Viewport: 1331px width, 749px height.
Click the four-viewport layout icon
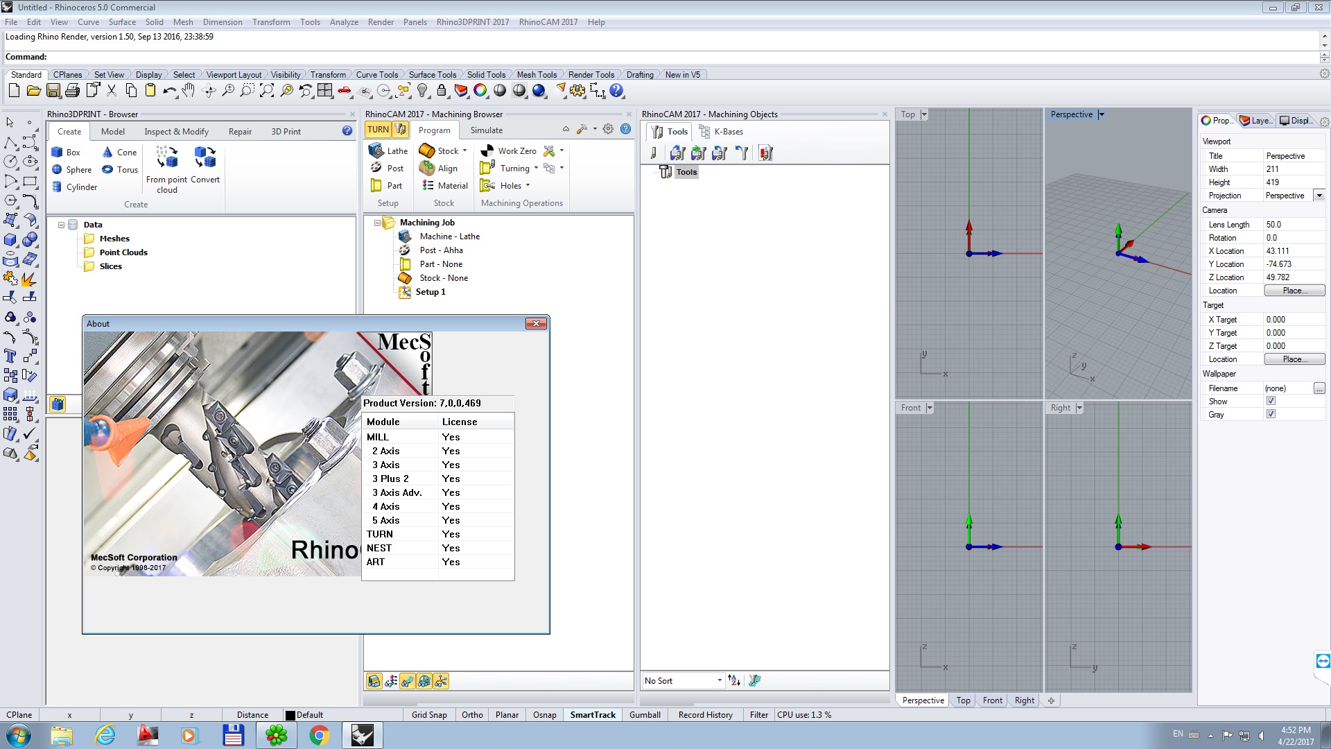pyautogui.click(x=325, y=90)
